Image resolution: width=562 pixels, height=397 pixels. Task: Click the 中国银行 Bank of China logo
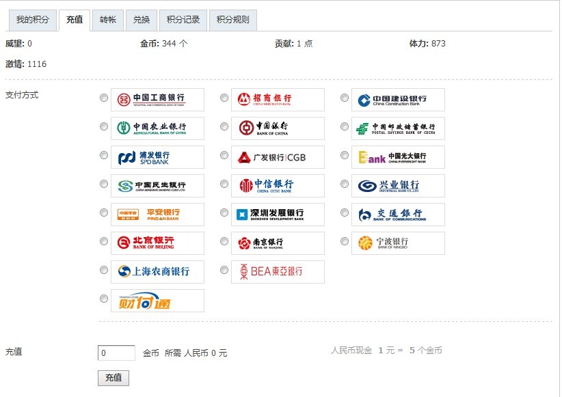[278, 128]
